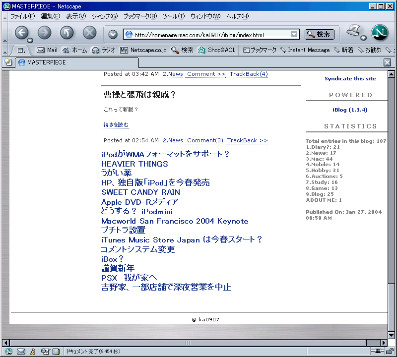
Task: Open the round dropdown button left of URL bar
Action: pyautogui.click(x=113, y=34)
